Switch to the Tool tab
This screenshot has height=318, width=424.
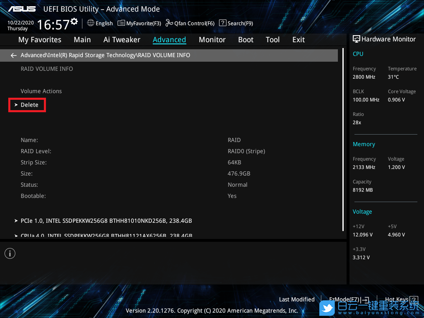click(272, 40)
